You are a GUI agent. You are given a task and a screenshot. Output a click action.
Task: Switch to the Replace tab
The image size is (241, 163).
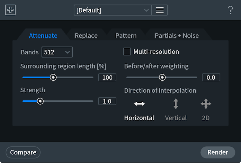pos(86,35)
